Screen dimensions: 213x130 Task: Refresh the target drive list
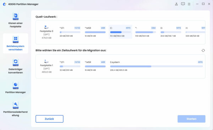point(203,50)
